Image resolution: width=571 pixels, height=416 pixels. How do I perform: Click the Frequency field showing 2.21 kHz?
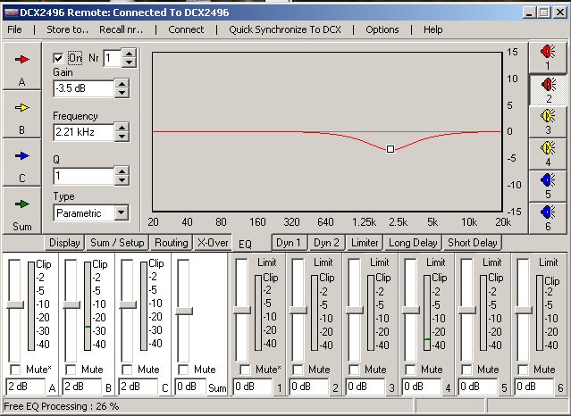[84, 132]
